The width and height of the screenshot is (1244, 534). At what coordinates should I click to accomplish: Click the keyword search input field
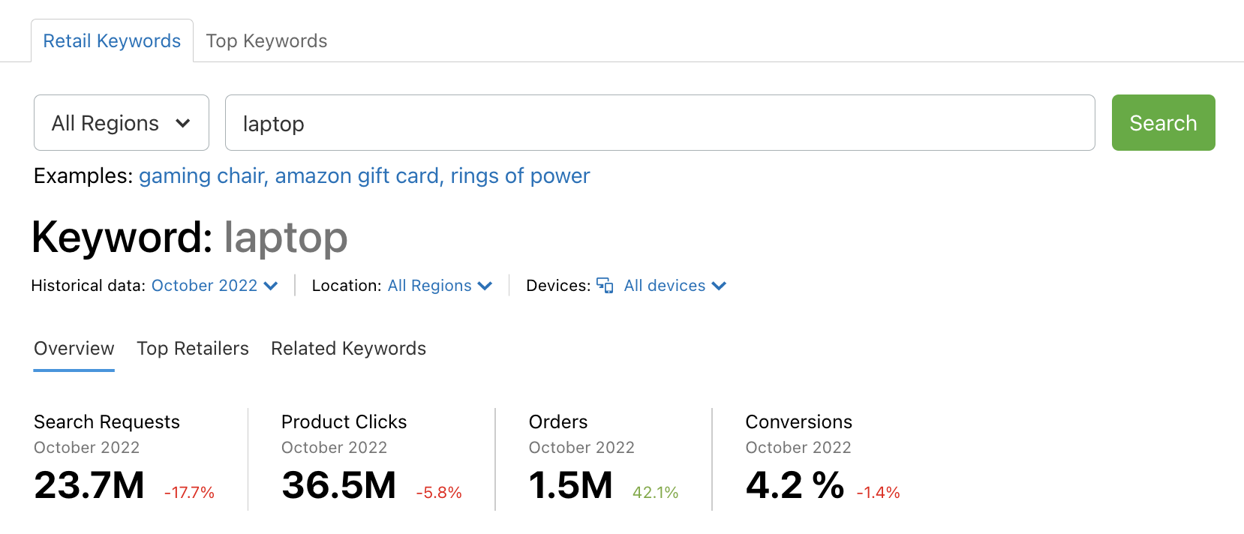(x=660, y=122)
